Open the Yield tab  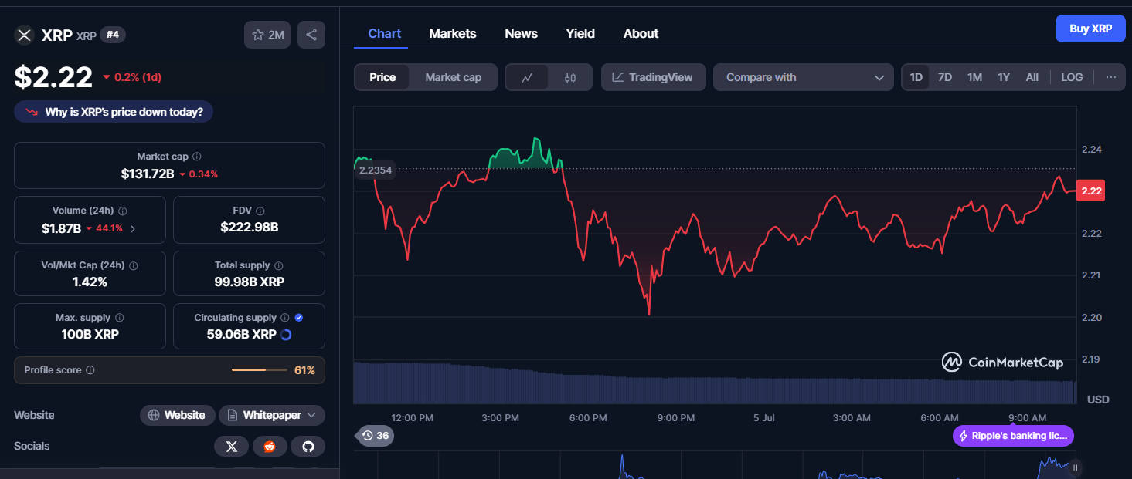(x=580, y=33)
